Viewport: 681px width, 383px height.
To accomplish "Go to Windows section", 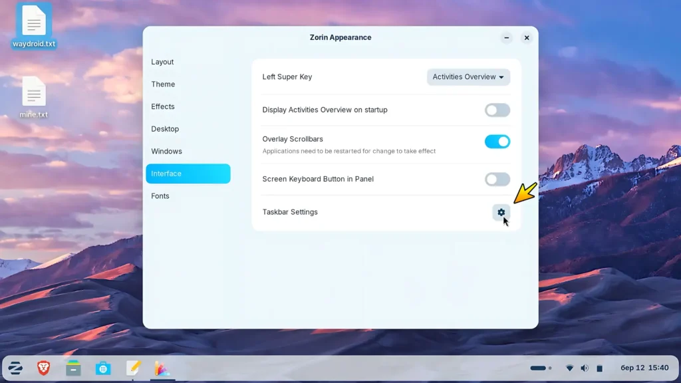I will click(188, 151).
